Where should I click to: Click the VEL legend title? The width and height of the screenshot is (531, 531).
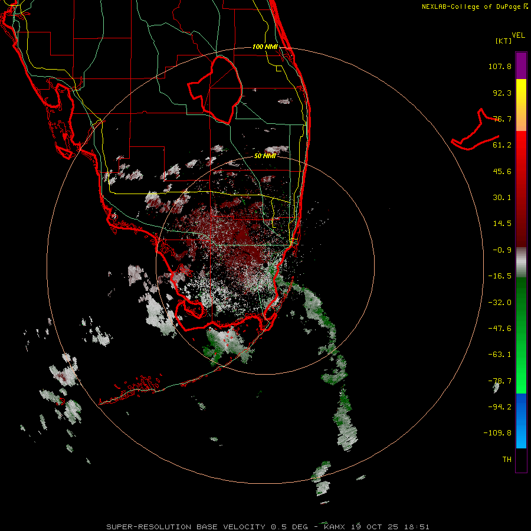click(x=518, y=35)
